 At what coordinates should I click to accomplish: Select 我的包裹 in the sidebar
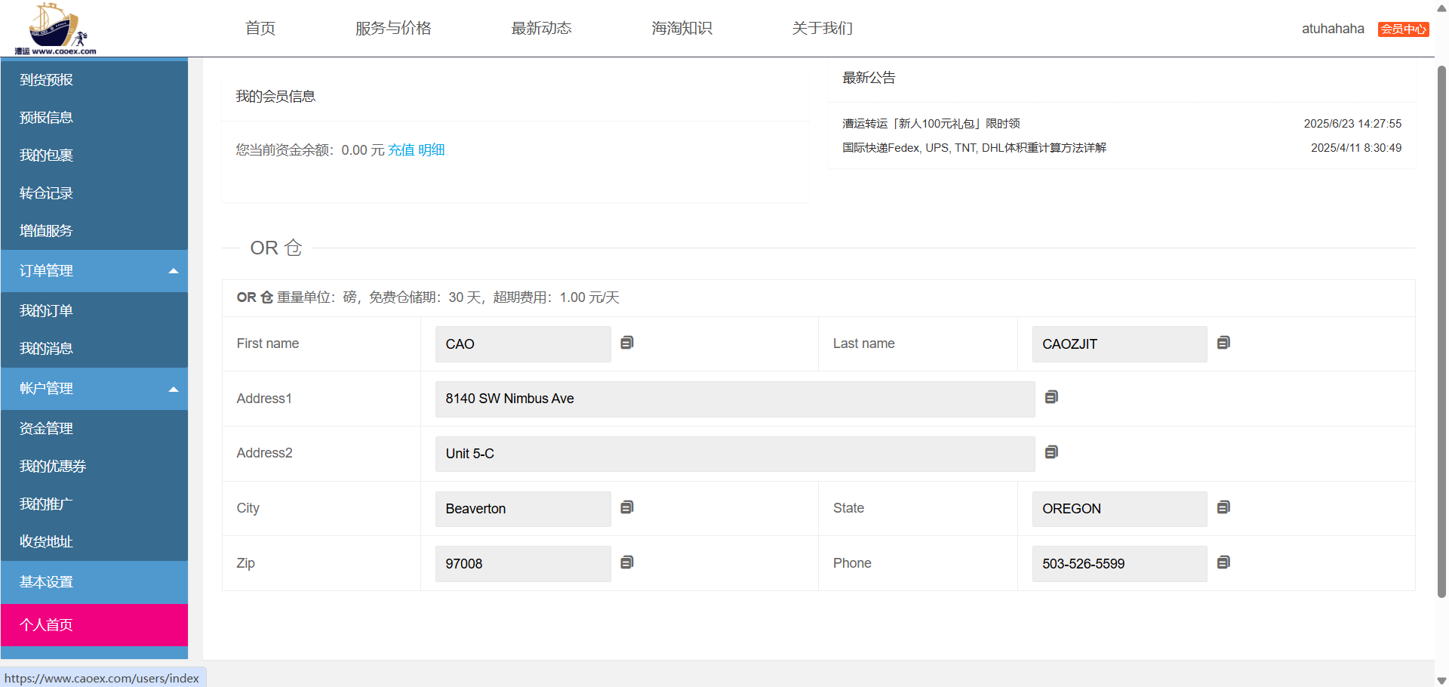(47, 156)
